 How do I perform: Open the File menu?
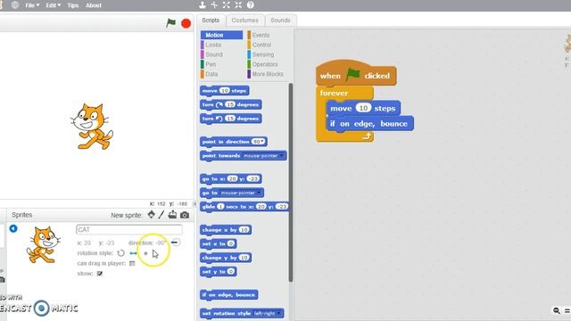pyautogui.click(x=32, y=5)
